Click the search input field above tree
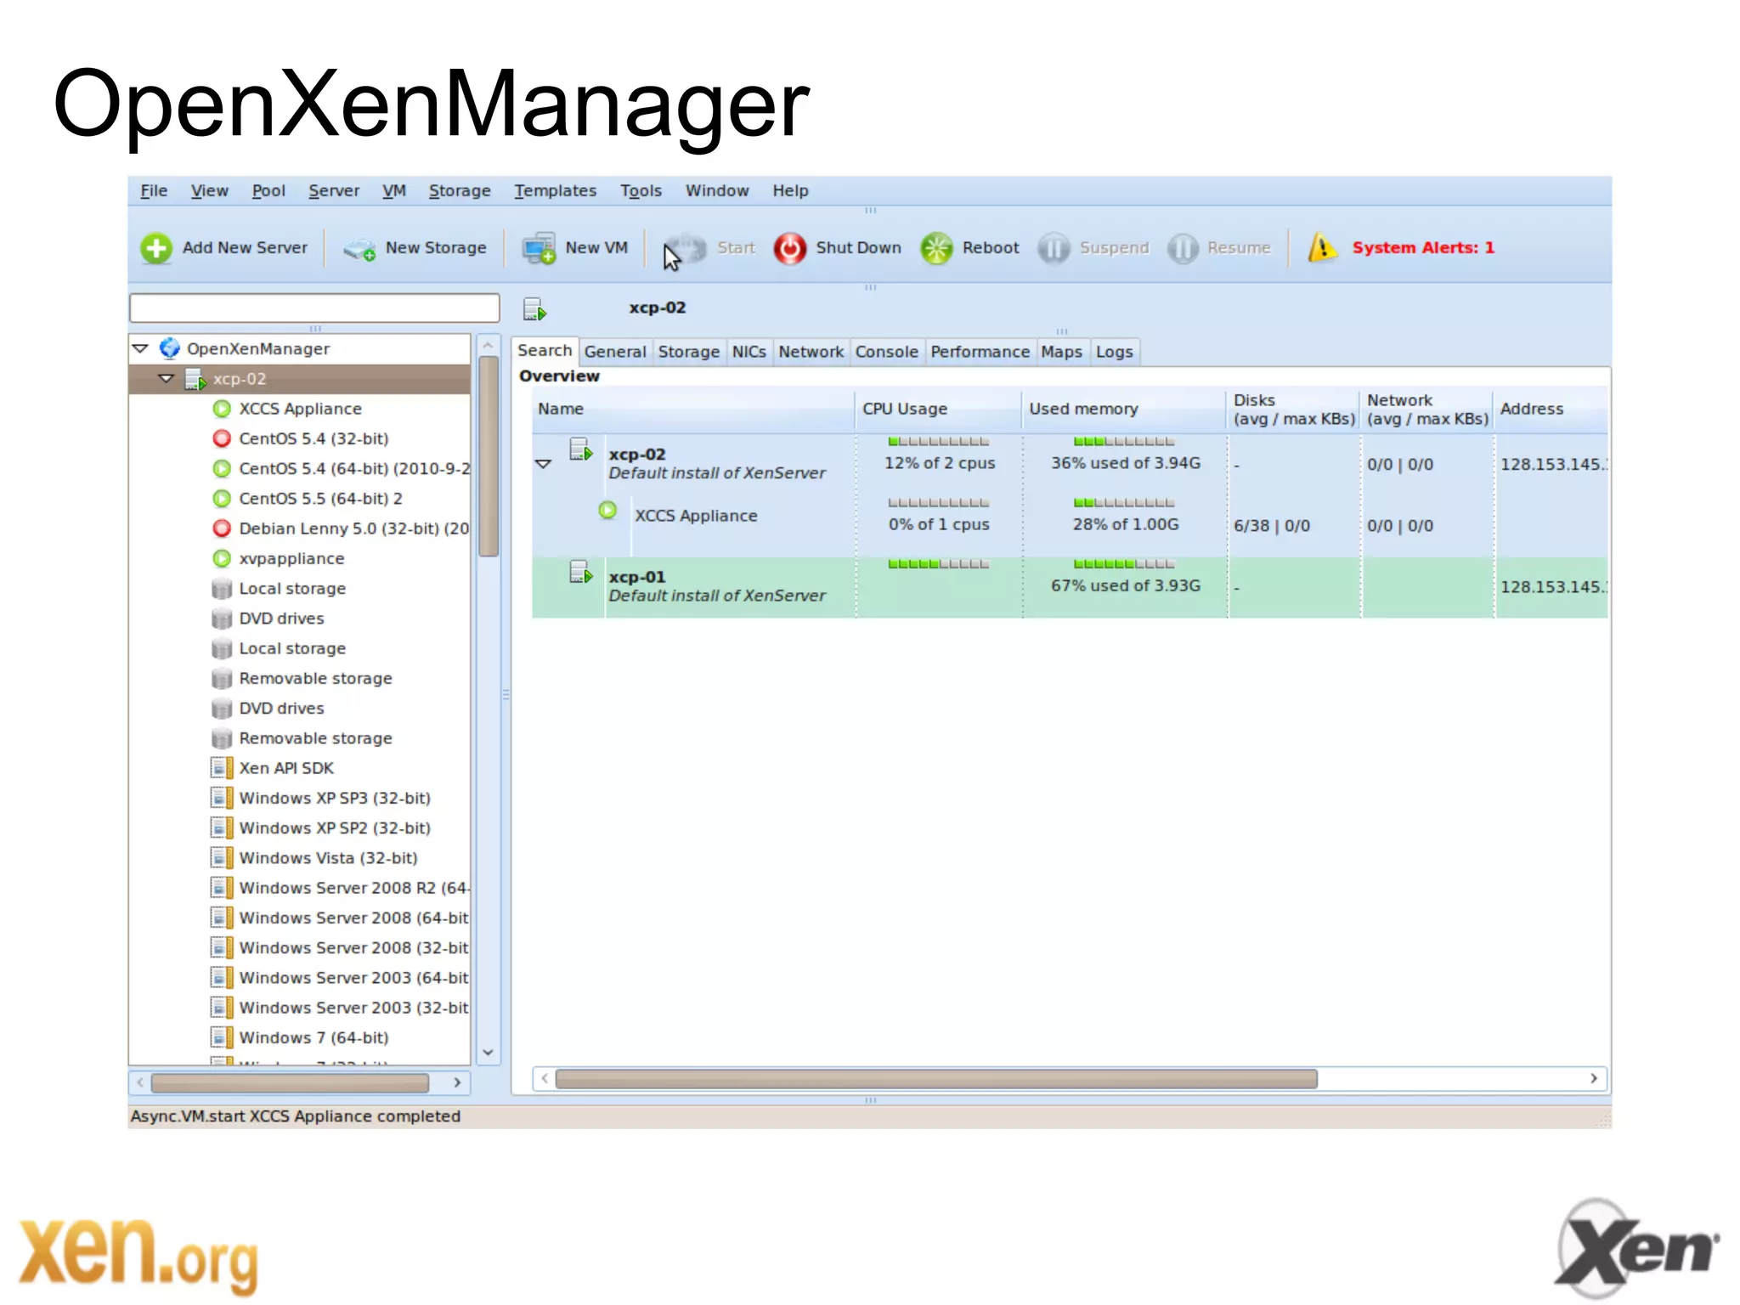 [x=314, y=308]
